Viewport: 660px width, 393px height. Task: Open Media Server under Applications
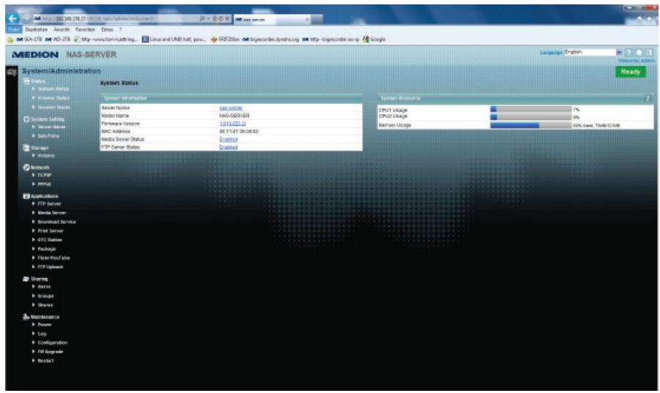52,213
